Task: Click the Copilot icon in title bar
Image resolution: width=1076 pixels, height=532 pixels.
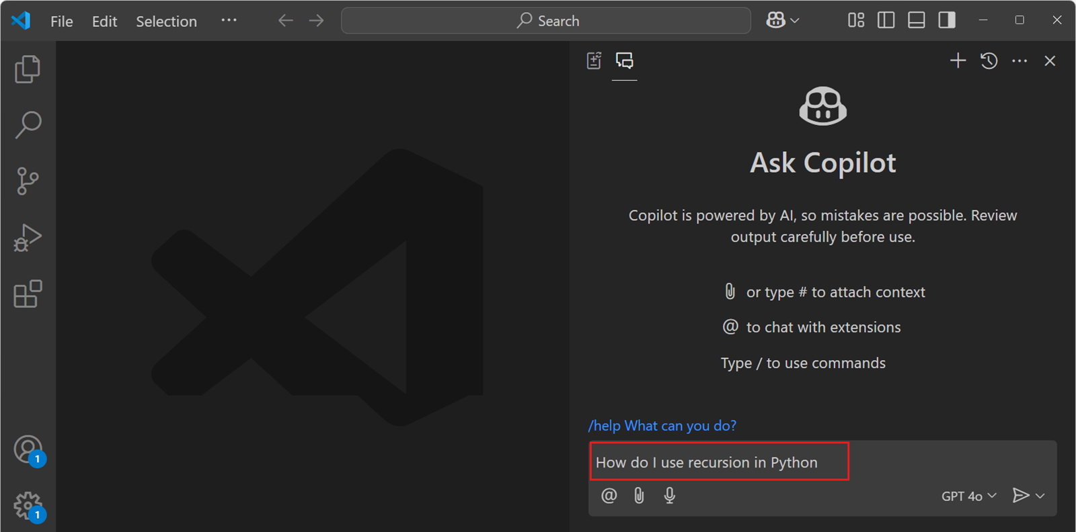Action: point(775,20)
